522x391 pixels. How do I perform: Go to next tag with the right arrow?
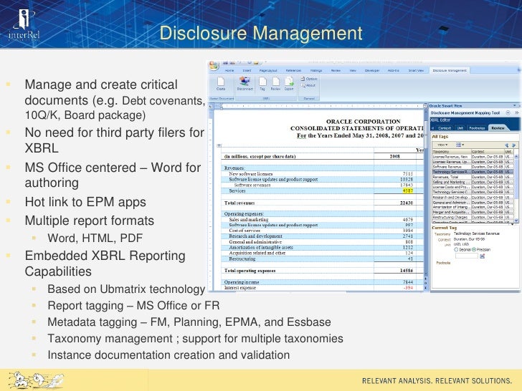[513, 145]
